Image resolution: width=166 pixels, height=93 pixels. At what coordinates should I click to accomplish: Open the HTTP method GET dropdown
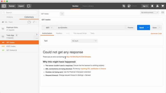pyautogui.click(x=49, y=28)
